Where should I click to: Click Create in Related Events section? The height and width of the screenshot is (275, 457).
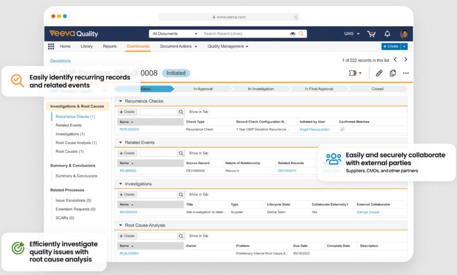(x=127, y=154)
